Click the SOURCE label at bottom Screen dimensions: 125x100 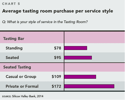tap(7, 96)
